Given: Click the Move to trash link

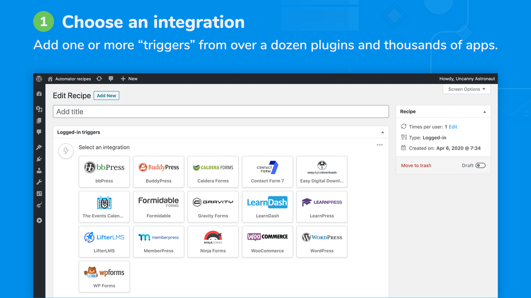Looking at the screenshot, I should pos(416,166).
